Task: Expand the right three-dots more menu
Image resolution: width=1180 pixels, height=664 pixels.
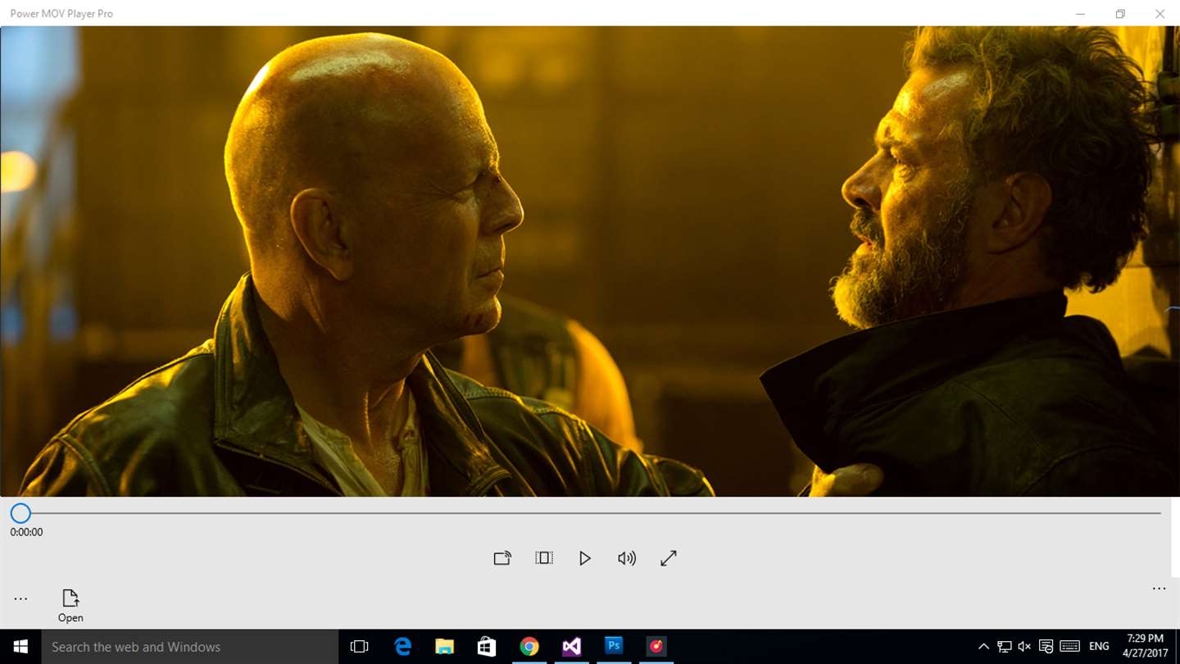Action: [1159, 589]
